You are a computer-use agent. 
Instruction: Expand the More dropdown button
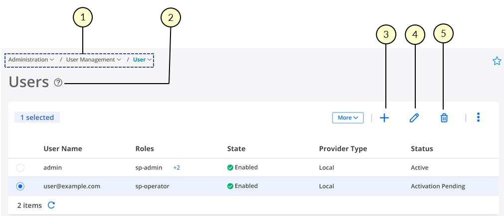pos(348,118)
